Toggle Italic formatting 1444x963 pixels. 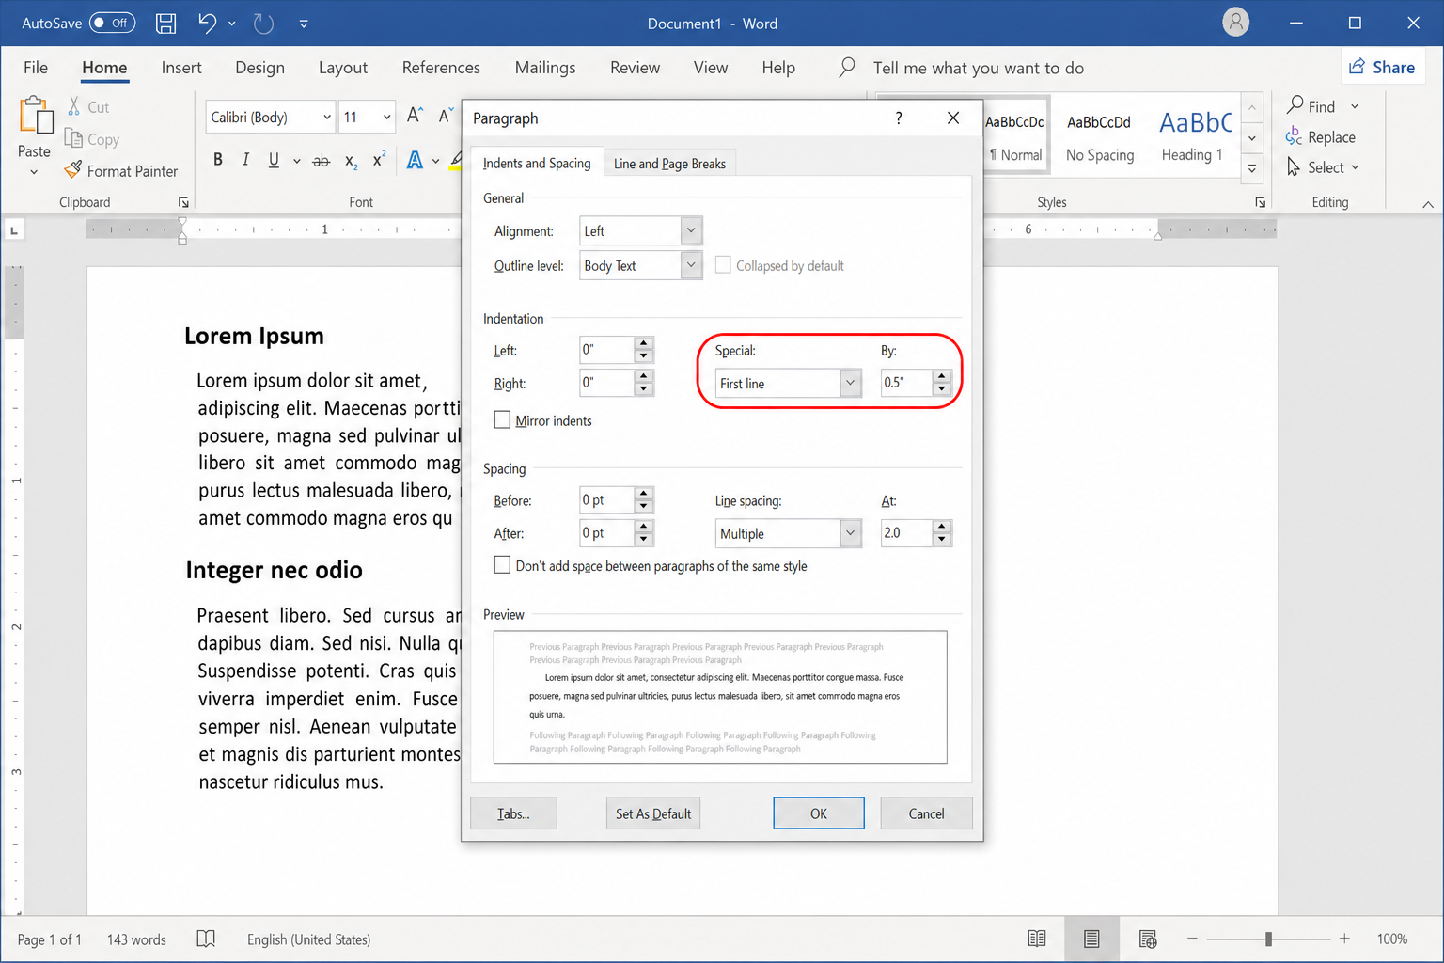pyautogui.click(x=245, y=160)
